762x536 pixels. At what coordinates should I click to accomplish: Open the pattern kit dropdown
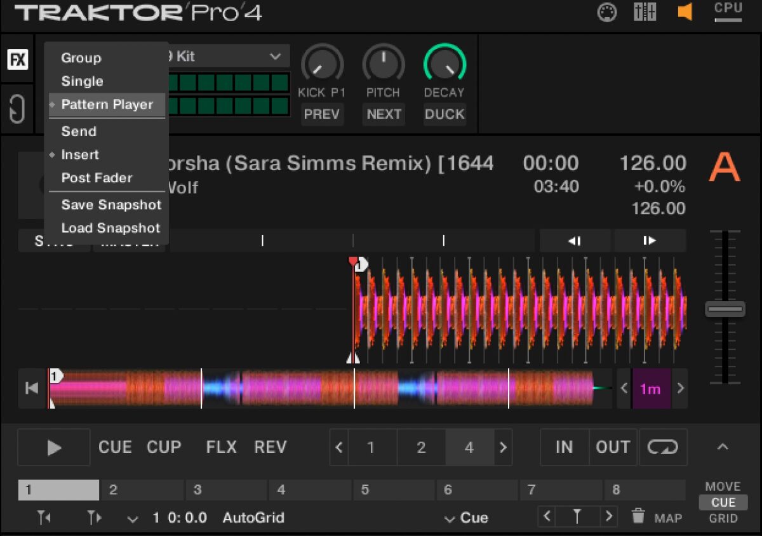[274, 57]
